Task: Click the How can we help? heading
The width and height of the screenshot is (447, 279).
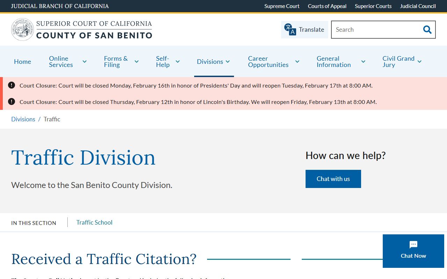Action: tap(346, 156)
